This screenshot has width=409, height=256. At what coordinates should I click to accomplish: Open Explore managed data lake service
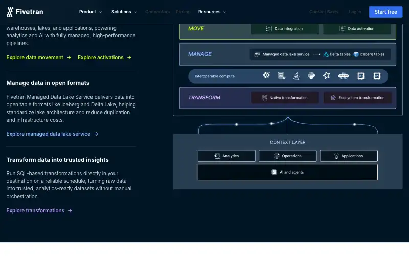coord(48,134)
